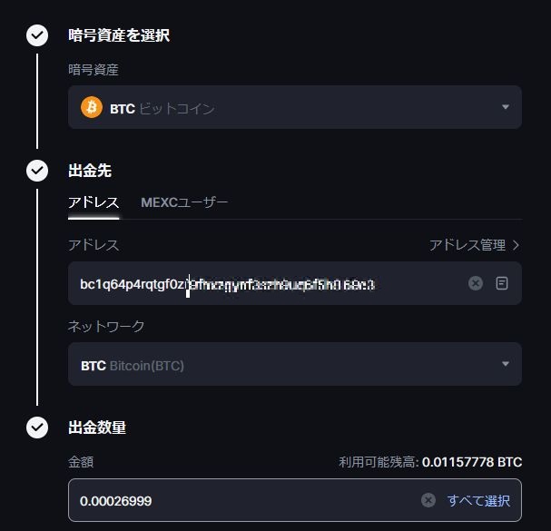Click the 出金先 section heading
Image resolution: width=551 pixels, height=531 pixels.
pyautogui.click(x=90, y=170)
